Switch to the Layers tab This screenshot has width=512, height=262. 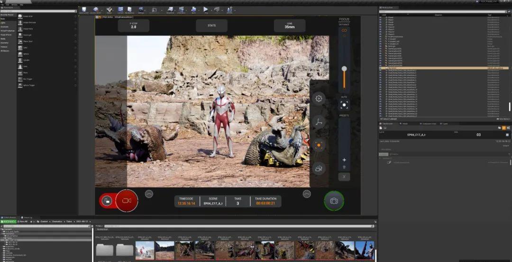[445, 124]
